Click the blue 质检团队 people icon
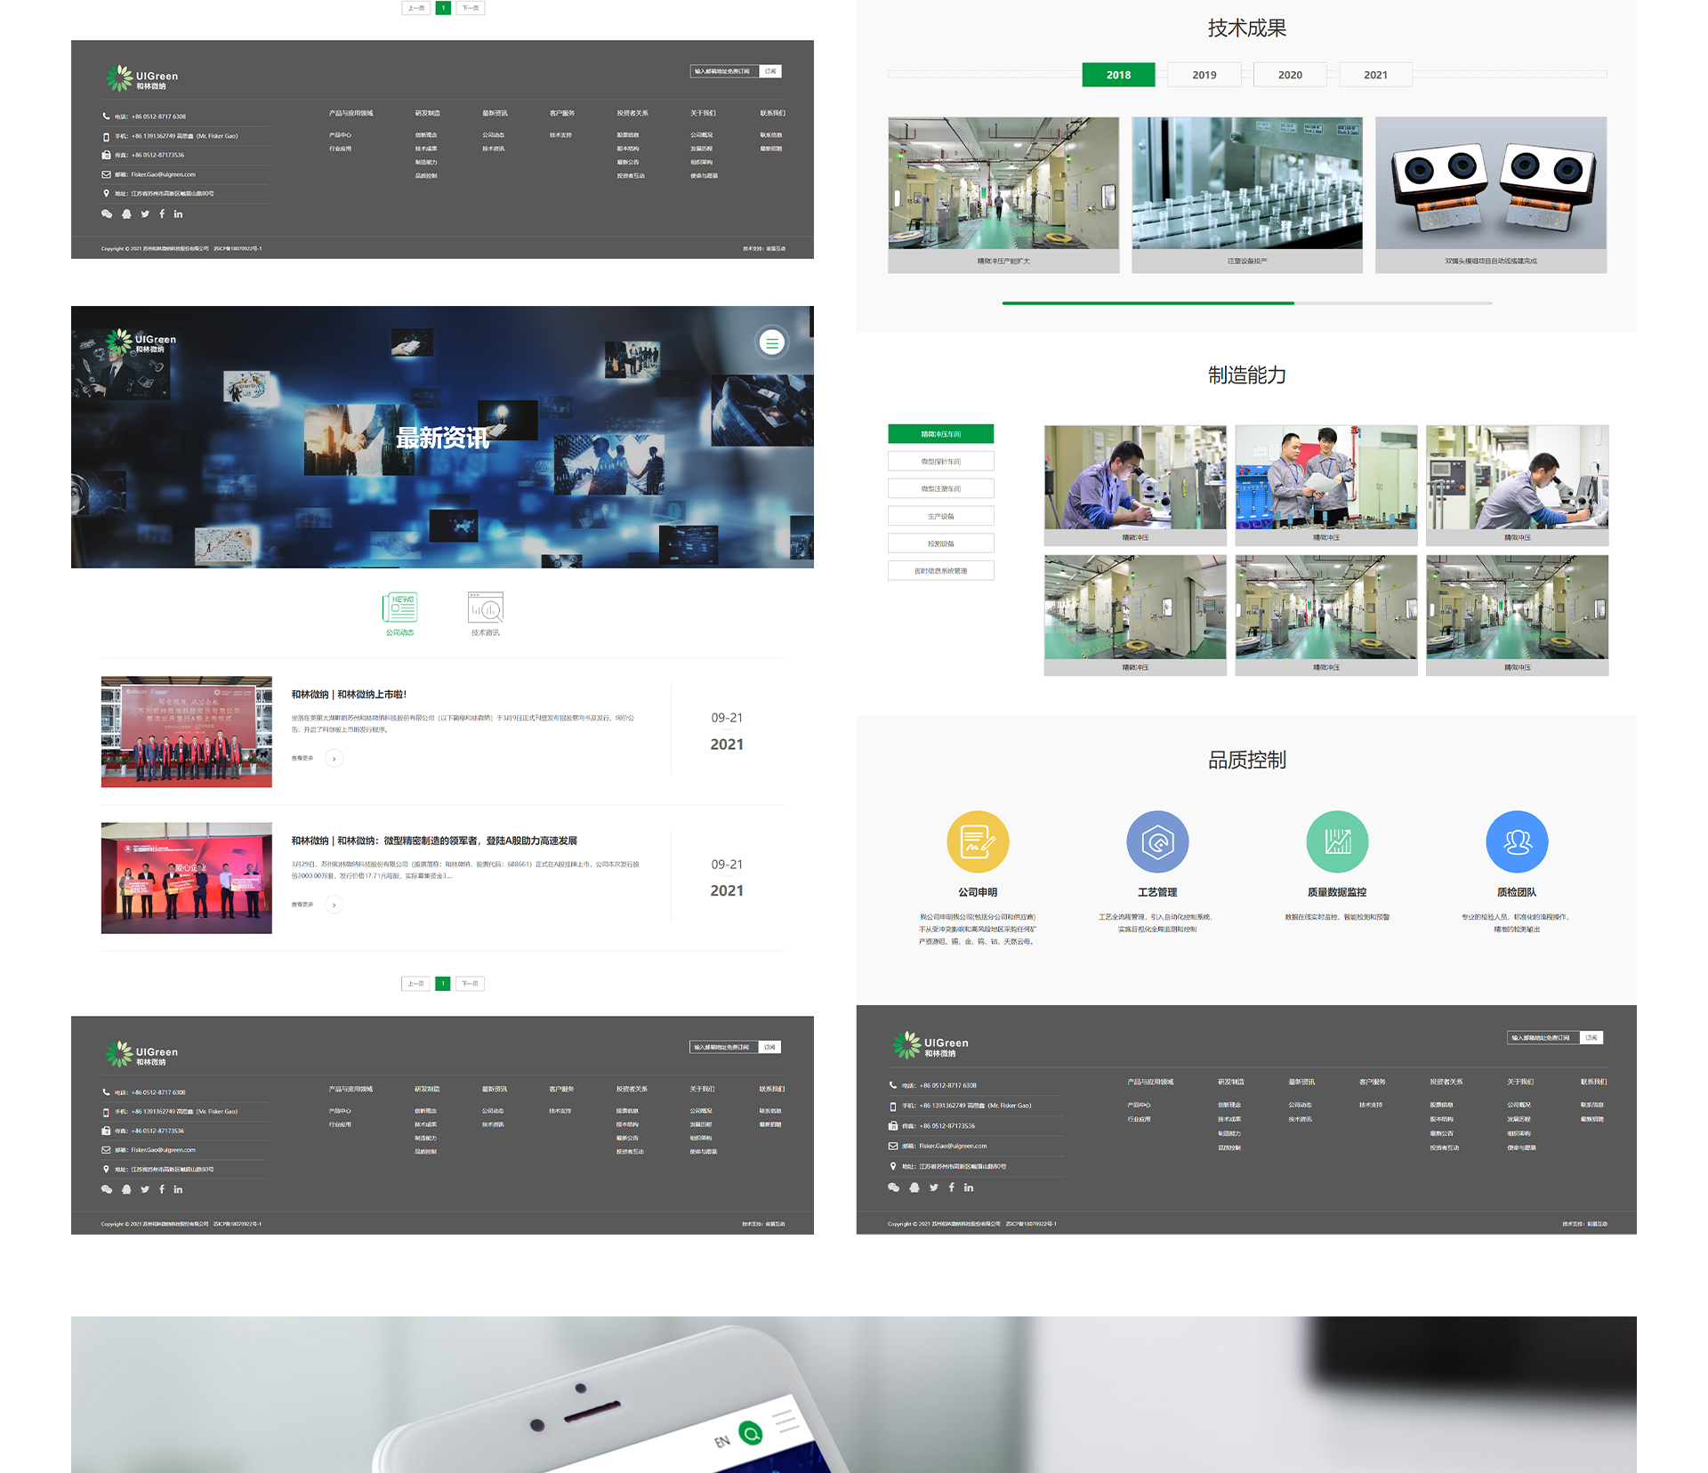The height and width of the screenshot is (1473, 1708). (x=1517, y=841)
